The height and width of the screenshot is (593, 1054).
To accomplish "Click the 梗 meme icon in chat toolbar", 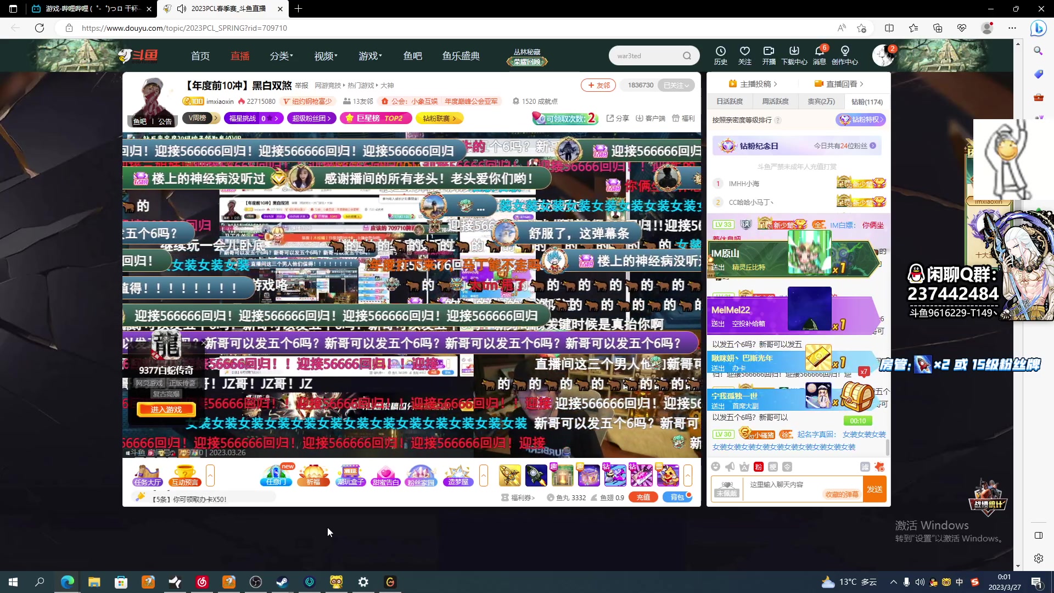I will pos(772,467).
